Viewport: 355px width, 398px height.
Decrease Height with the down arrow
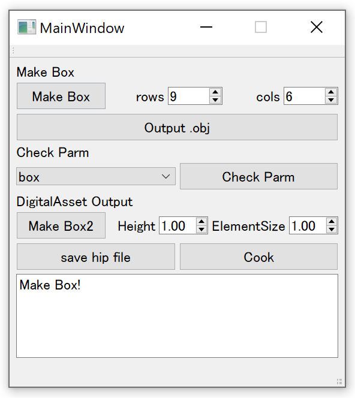pyautogui.click(x=201, y=229)
